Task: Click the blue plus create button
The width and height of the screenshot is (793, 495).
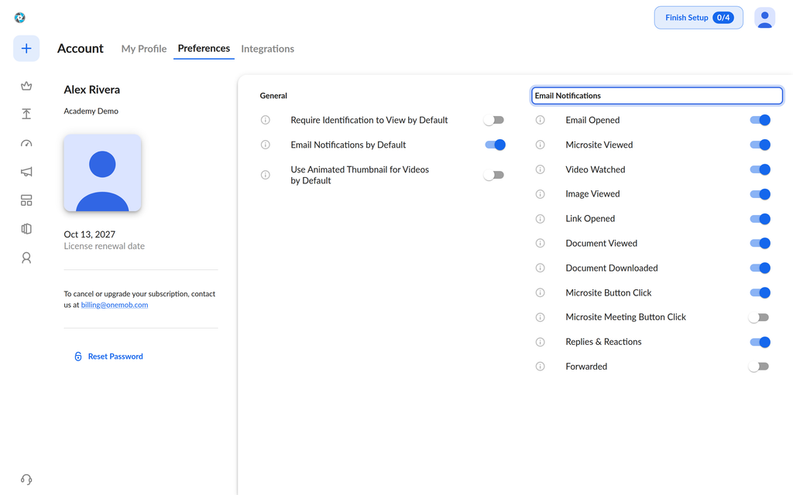Action: pos(26,49)
